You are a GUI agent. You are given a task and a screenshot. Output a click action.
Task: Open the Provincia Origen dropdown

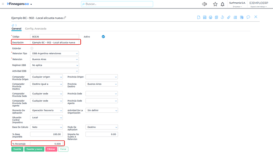[102, 77]
